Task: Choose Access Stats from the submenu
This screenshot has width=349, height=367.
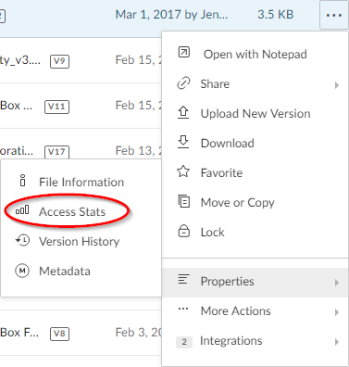Action: click(x=72, y=211)
